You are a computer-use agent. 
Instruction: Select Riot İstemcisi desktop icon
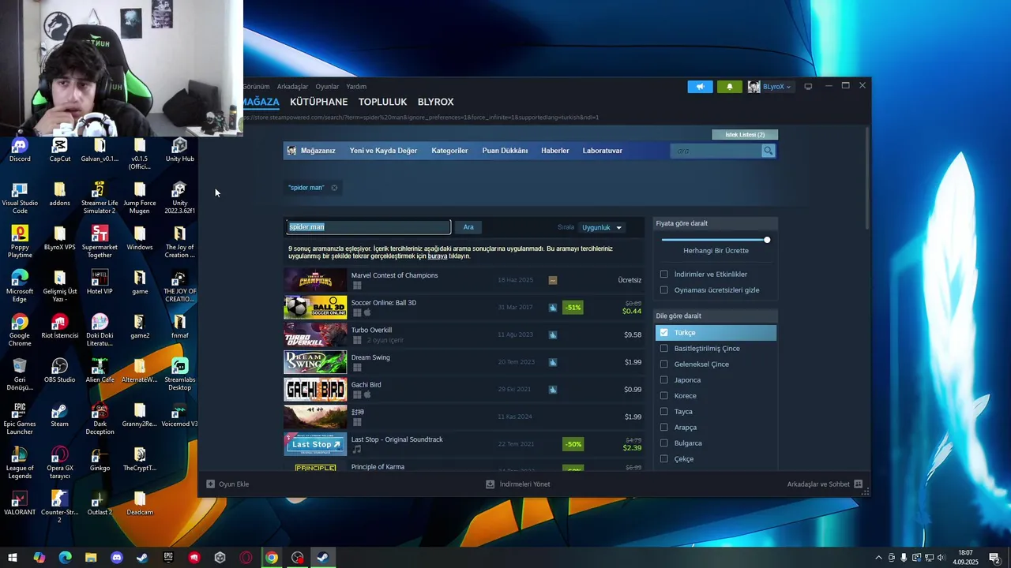click(60, 327)
